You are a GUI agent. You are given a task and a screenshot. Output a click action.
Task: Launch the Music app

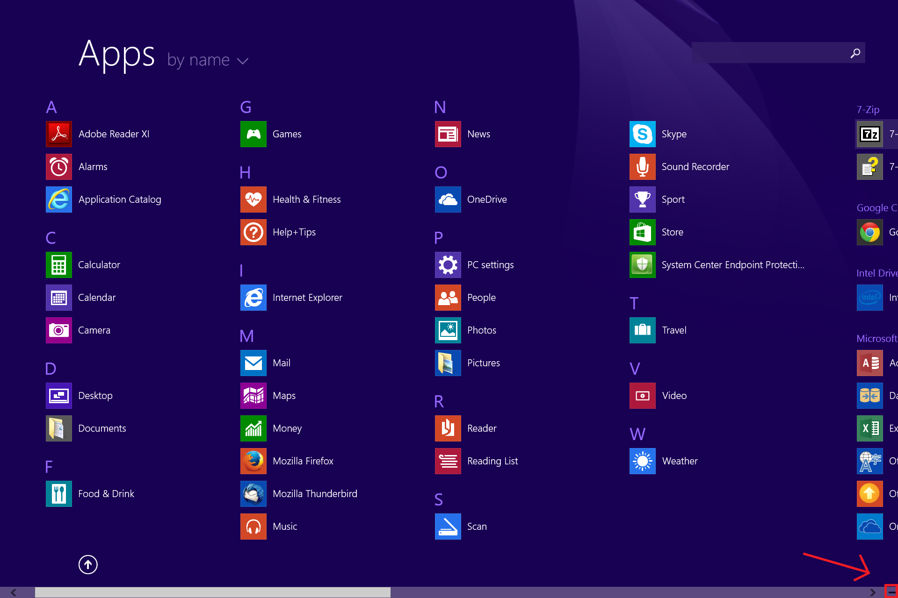tap(253, 527)
